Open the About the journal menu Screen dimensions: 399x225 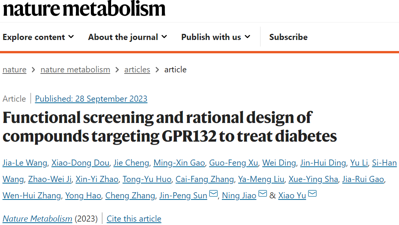[128, 37]
